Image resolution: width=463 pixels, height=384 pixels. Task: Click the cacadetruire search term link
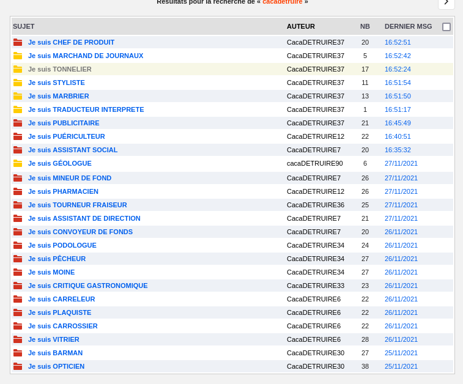tap(282, 2)
